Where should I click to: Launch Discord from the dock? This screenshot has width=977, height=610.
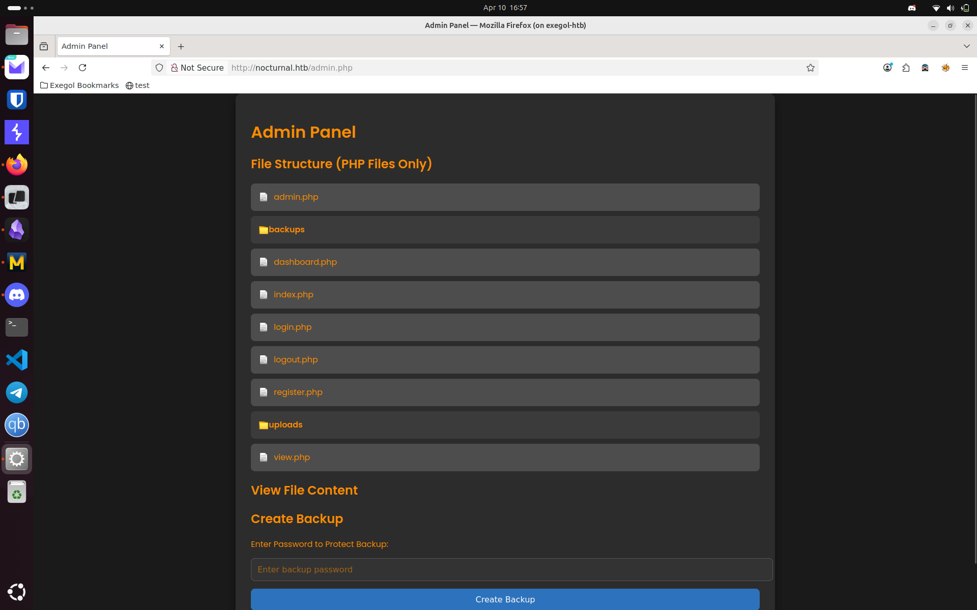tap(17, 295)
